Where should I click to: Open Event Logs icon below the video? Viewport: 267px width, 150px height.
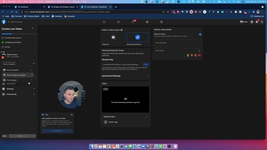[106, 122]
